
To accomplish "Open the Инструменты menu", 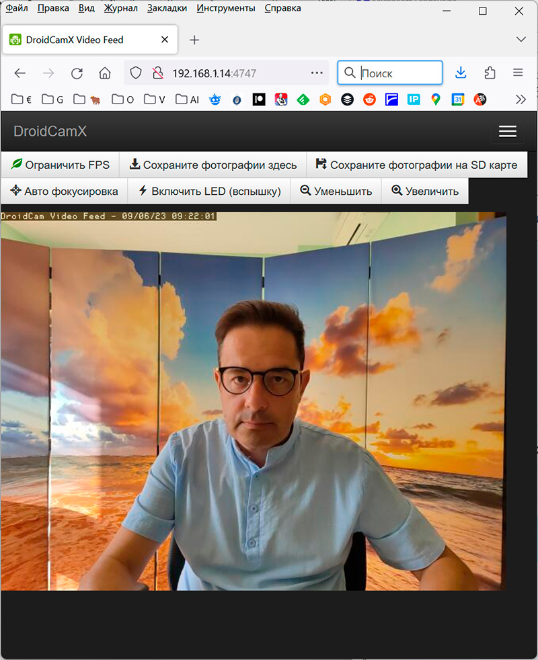I will tap(225, 8).
